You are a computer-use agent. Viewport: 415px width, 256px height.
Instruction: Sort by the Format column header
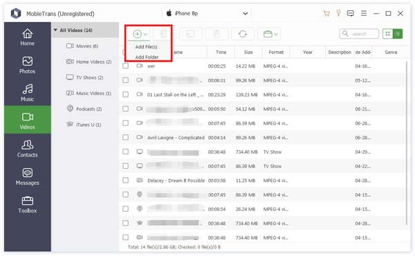click(276, 52)
